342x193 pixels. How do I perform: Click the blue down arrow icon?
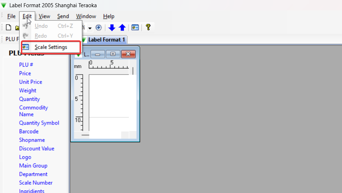point(112,28)
